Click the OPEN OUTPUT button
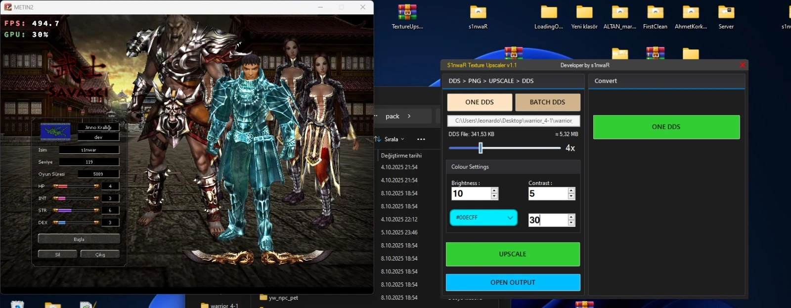Viewport: 791px width, 308px height. 513,282
